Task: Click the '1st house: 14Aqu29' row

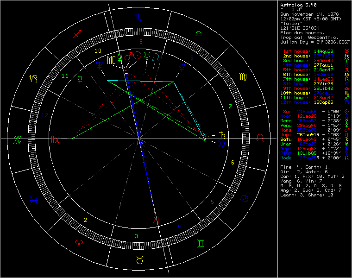Action: coord(316,51)
